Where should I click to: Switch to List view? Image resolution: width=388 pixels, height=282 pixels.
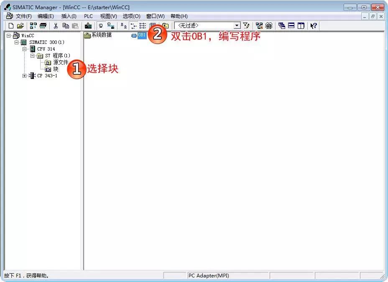[x=143, y=26]
